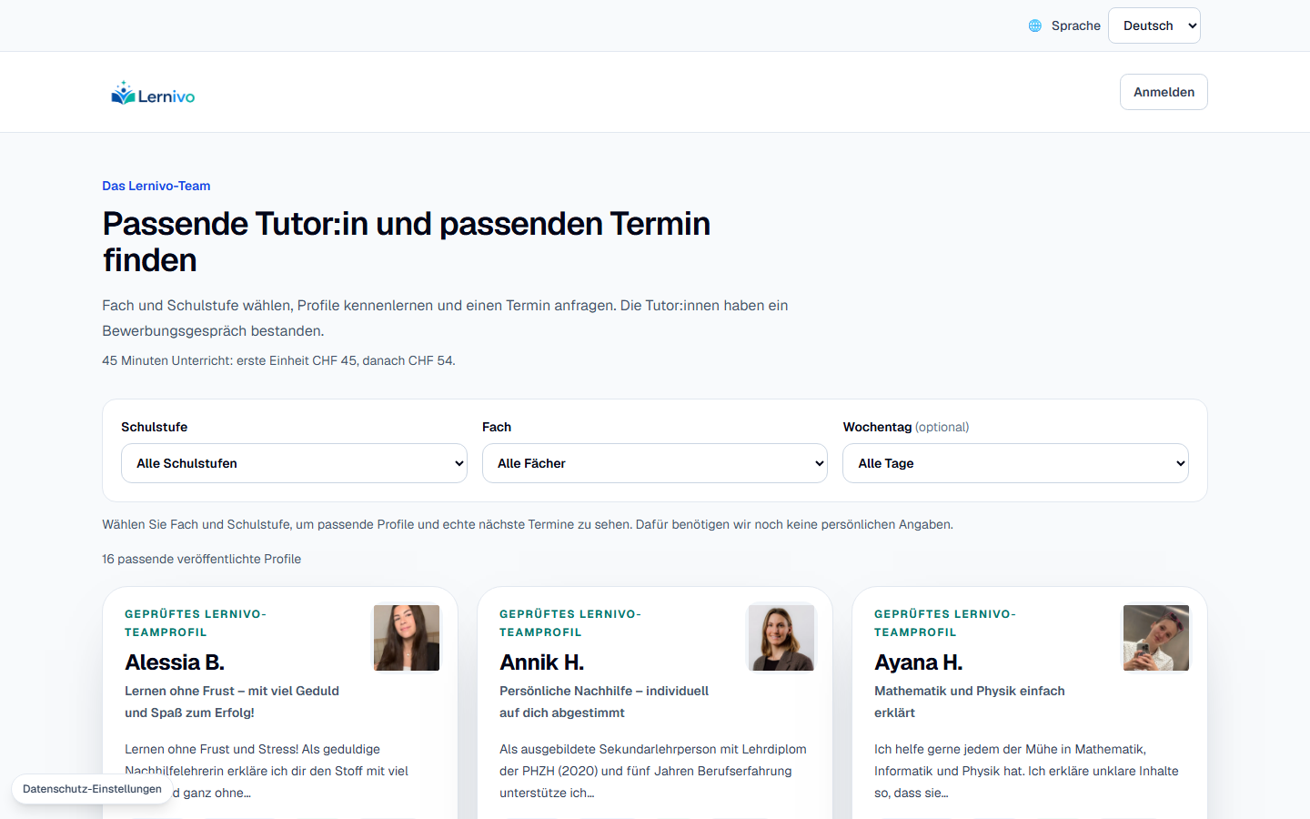Click Annik's description starting Als ausgebildete Sekundarlehrperson
The image size is (1310, 819).
653,771
